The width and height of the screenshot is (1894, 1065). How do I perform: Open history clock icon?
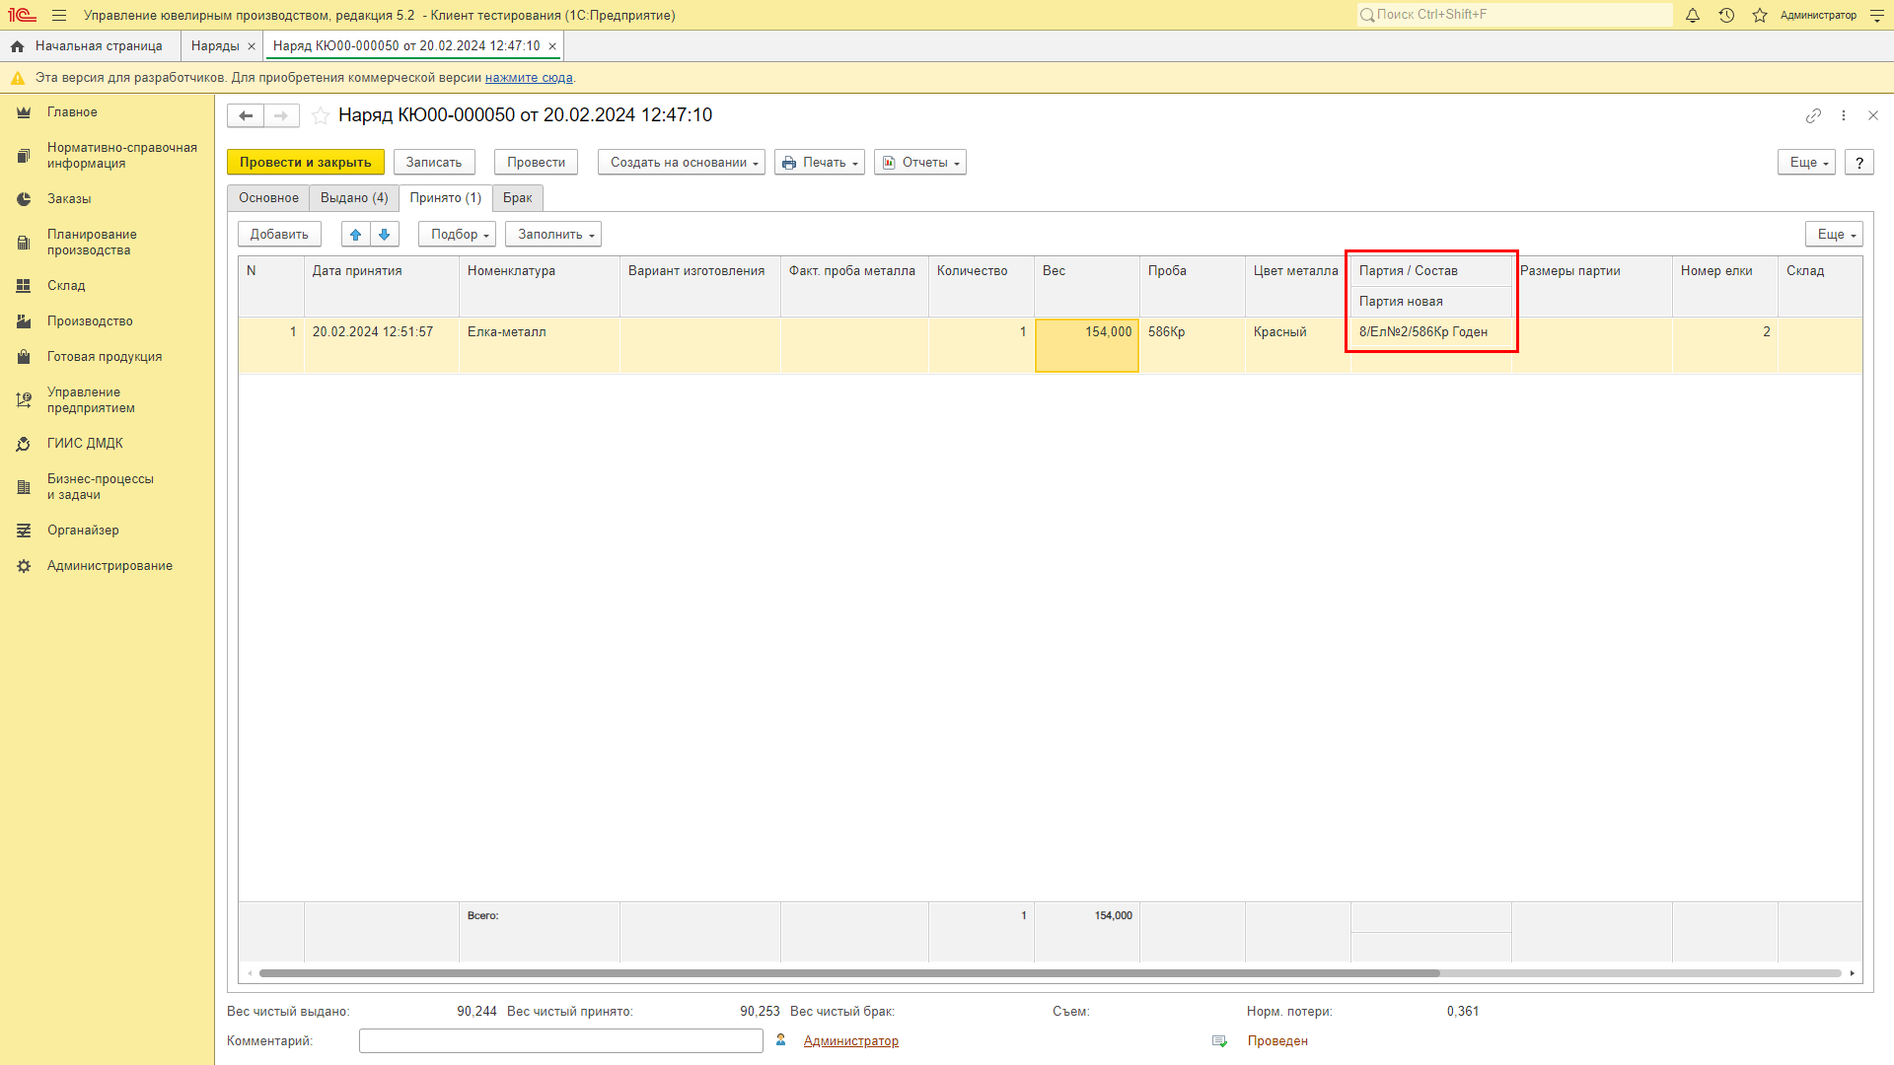(1726, 16)
